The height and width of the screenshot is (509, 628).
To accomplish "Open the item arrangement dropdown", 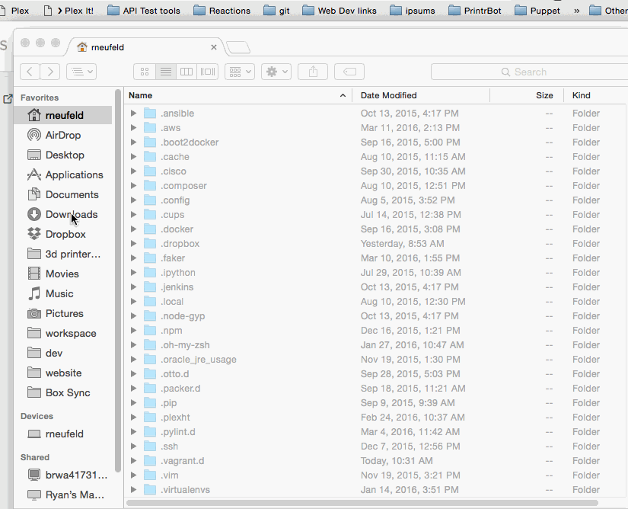I will point(239,72).
